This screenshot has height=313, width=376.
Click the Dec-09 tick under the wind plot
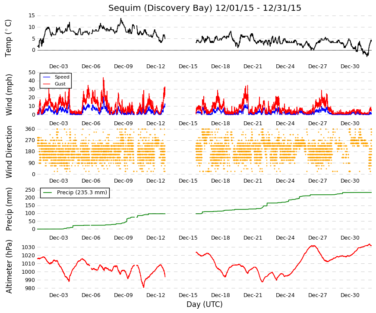coord(123,123)
